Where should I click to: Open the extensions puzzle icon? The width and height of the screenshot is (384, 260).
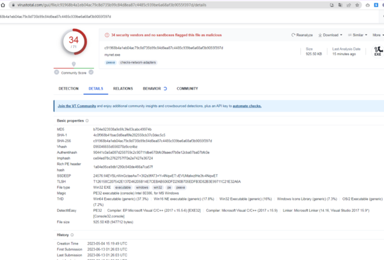(x=367, y=5)
